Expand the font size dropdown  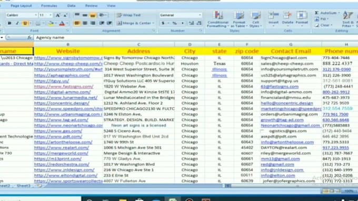click(x=51, y=15)
